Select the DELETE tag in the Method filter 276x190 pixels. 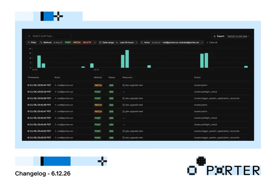(x=87, y=43)
